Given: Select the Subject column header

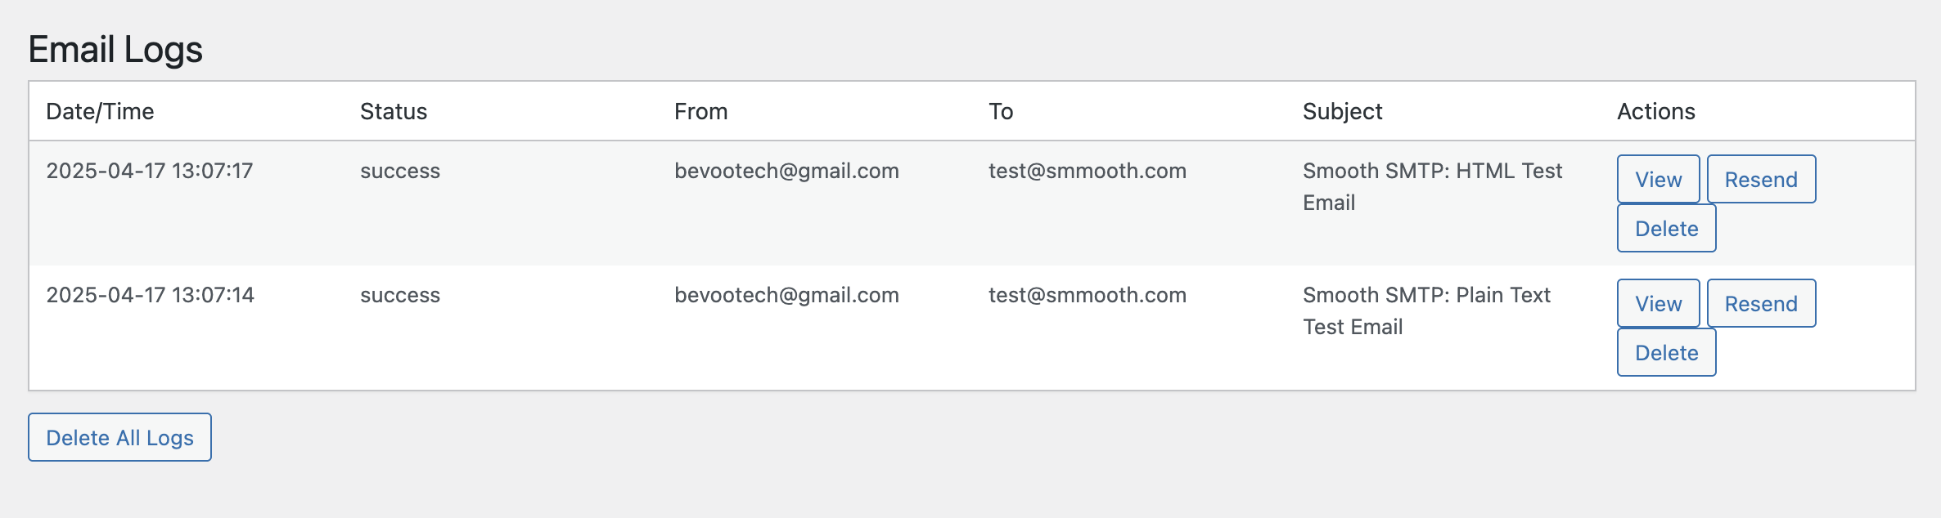Looking at the screenshot, I should 1342,111.
